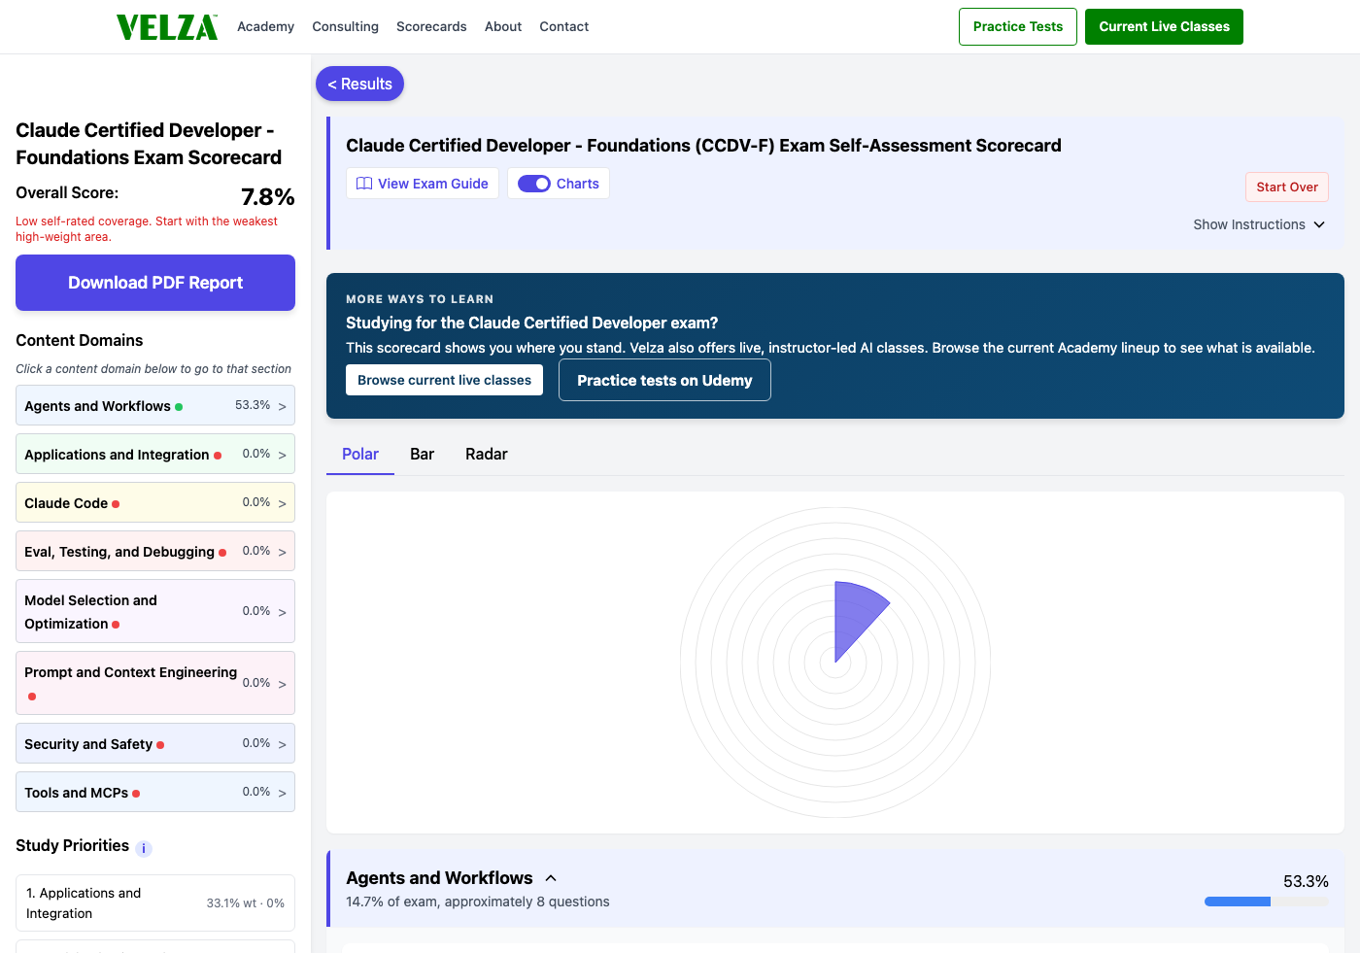1360x953 pixels.
Task: Open Prompt and Context Engineering domain
Action: 155,683
